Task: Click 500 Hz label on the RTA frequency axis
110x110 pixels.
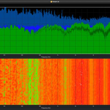Action: 40,55
